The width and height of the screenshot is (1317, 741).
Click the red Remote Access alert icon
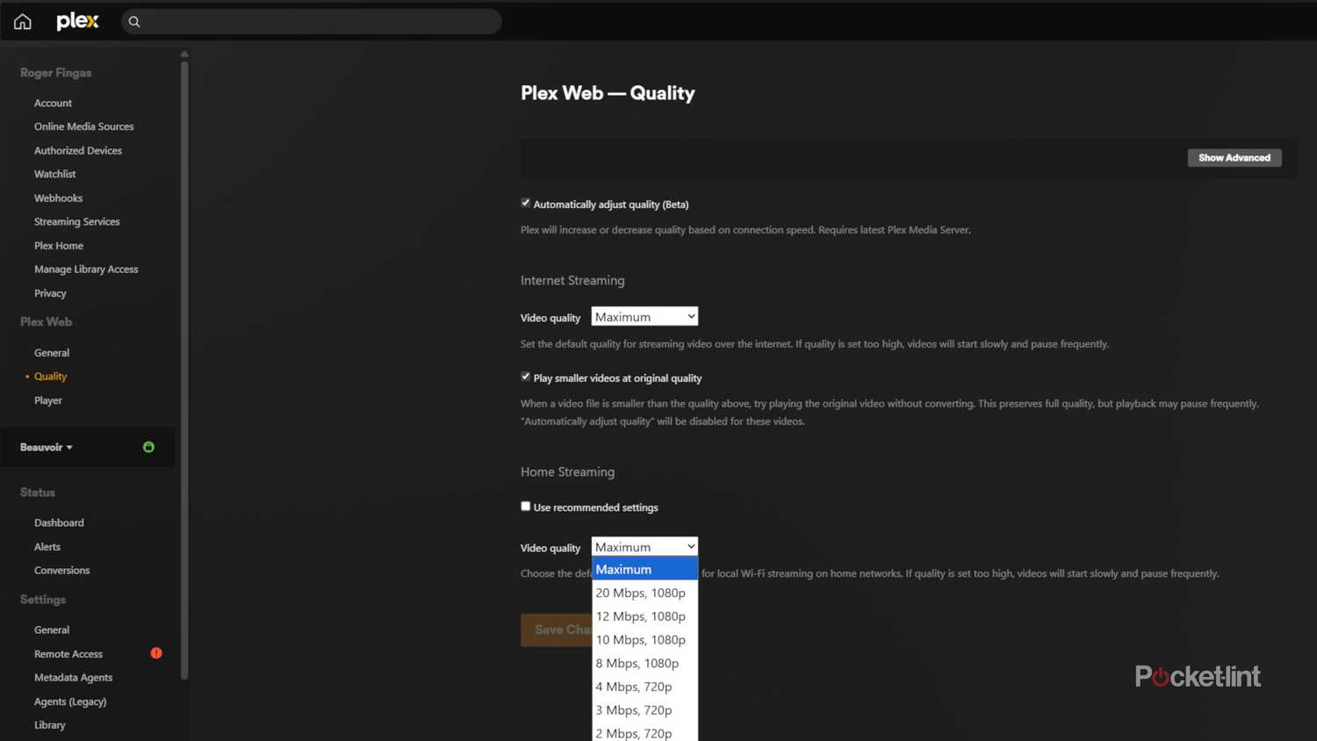pyautogui.click(x=156, y=653)
